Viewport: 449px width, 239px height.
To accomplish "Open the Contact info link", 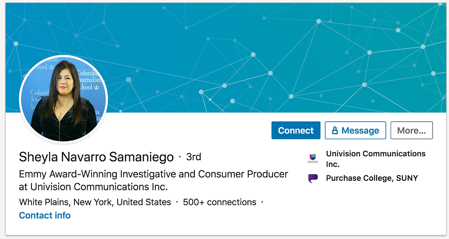I will pos(44,215).
